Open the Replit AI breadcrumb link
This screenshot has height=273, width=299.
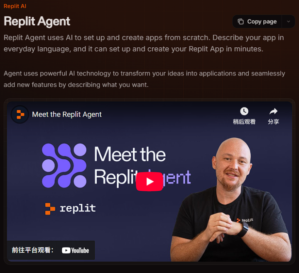15,6
